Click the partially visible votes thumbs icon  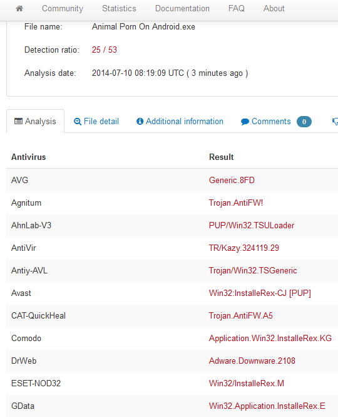[x=335, y=122]
